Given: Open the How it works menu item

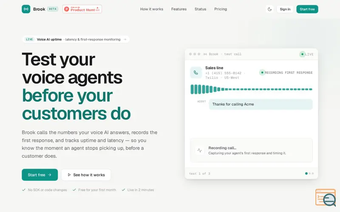Looking at the screenshot, I should pyautogui.click(x=152, y=9).
